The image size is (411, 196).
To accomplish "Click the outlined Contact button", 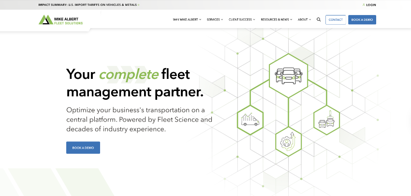I will pos(336,20).
